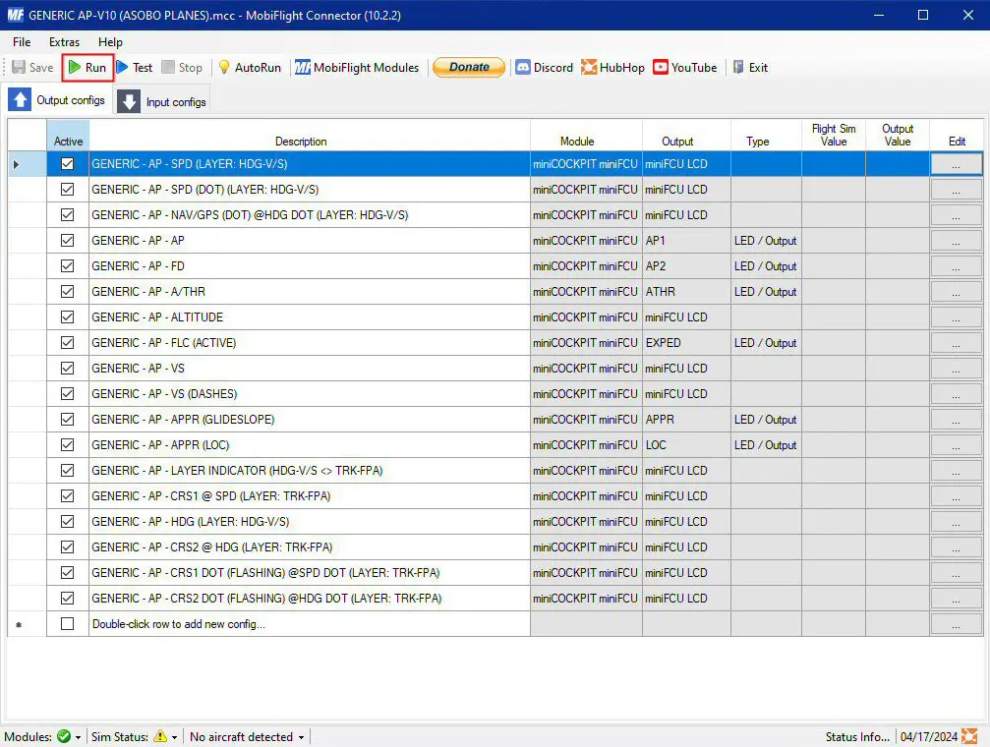Open the No aircraft detected dropdown
990x747 pixels.
click(x=247, y=737)
